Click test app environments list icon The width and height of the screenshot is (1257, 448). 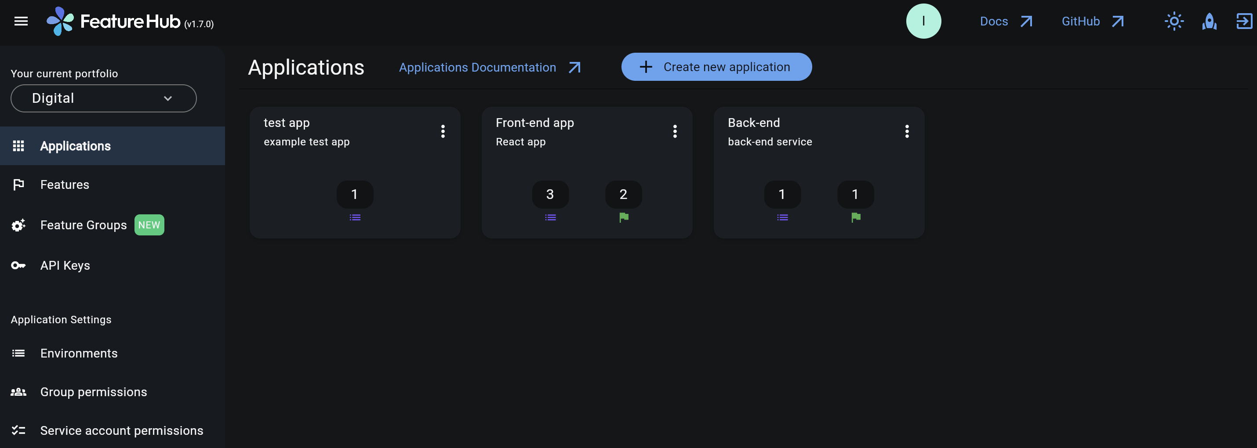pyautogui.click(x=355, y=217)
